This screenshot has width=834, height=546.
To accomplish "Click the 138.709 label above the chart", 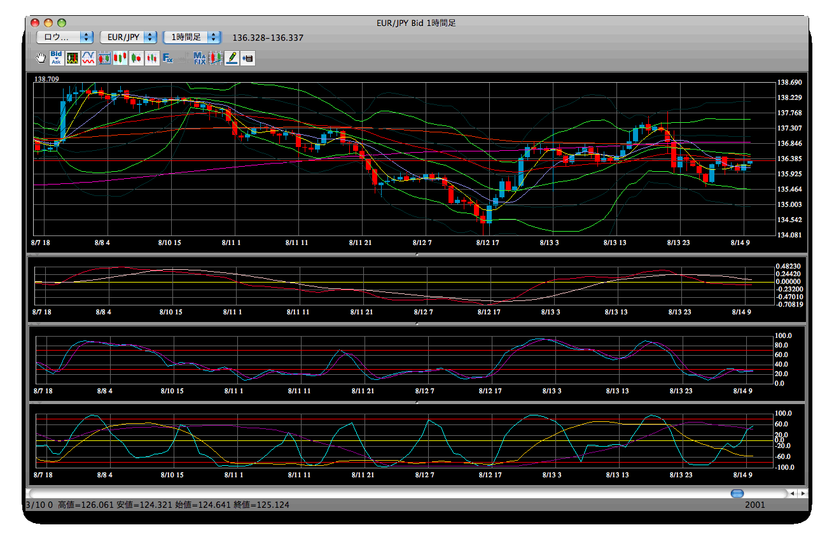I will (47, 79).
